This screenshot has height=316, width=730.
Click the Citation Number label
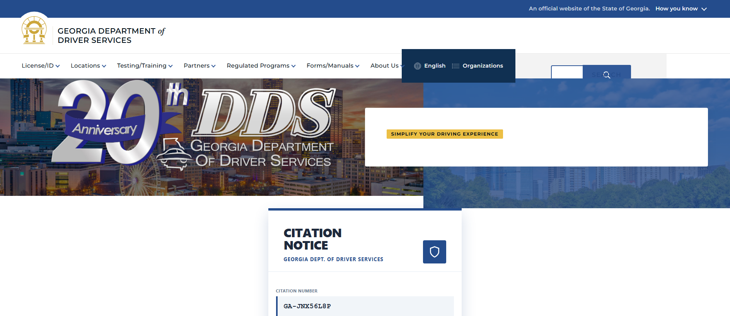click(297, 291)
